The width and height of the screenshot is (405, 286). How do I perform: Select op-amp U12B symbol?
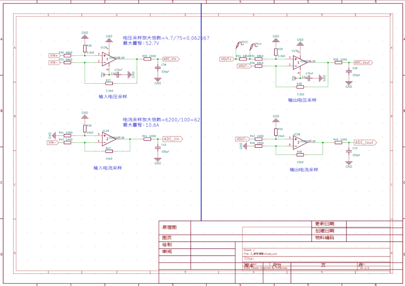coord(108,139)
